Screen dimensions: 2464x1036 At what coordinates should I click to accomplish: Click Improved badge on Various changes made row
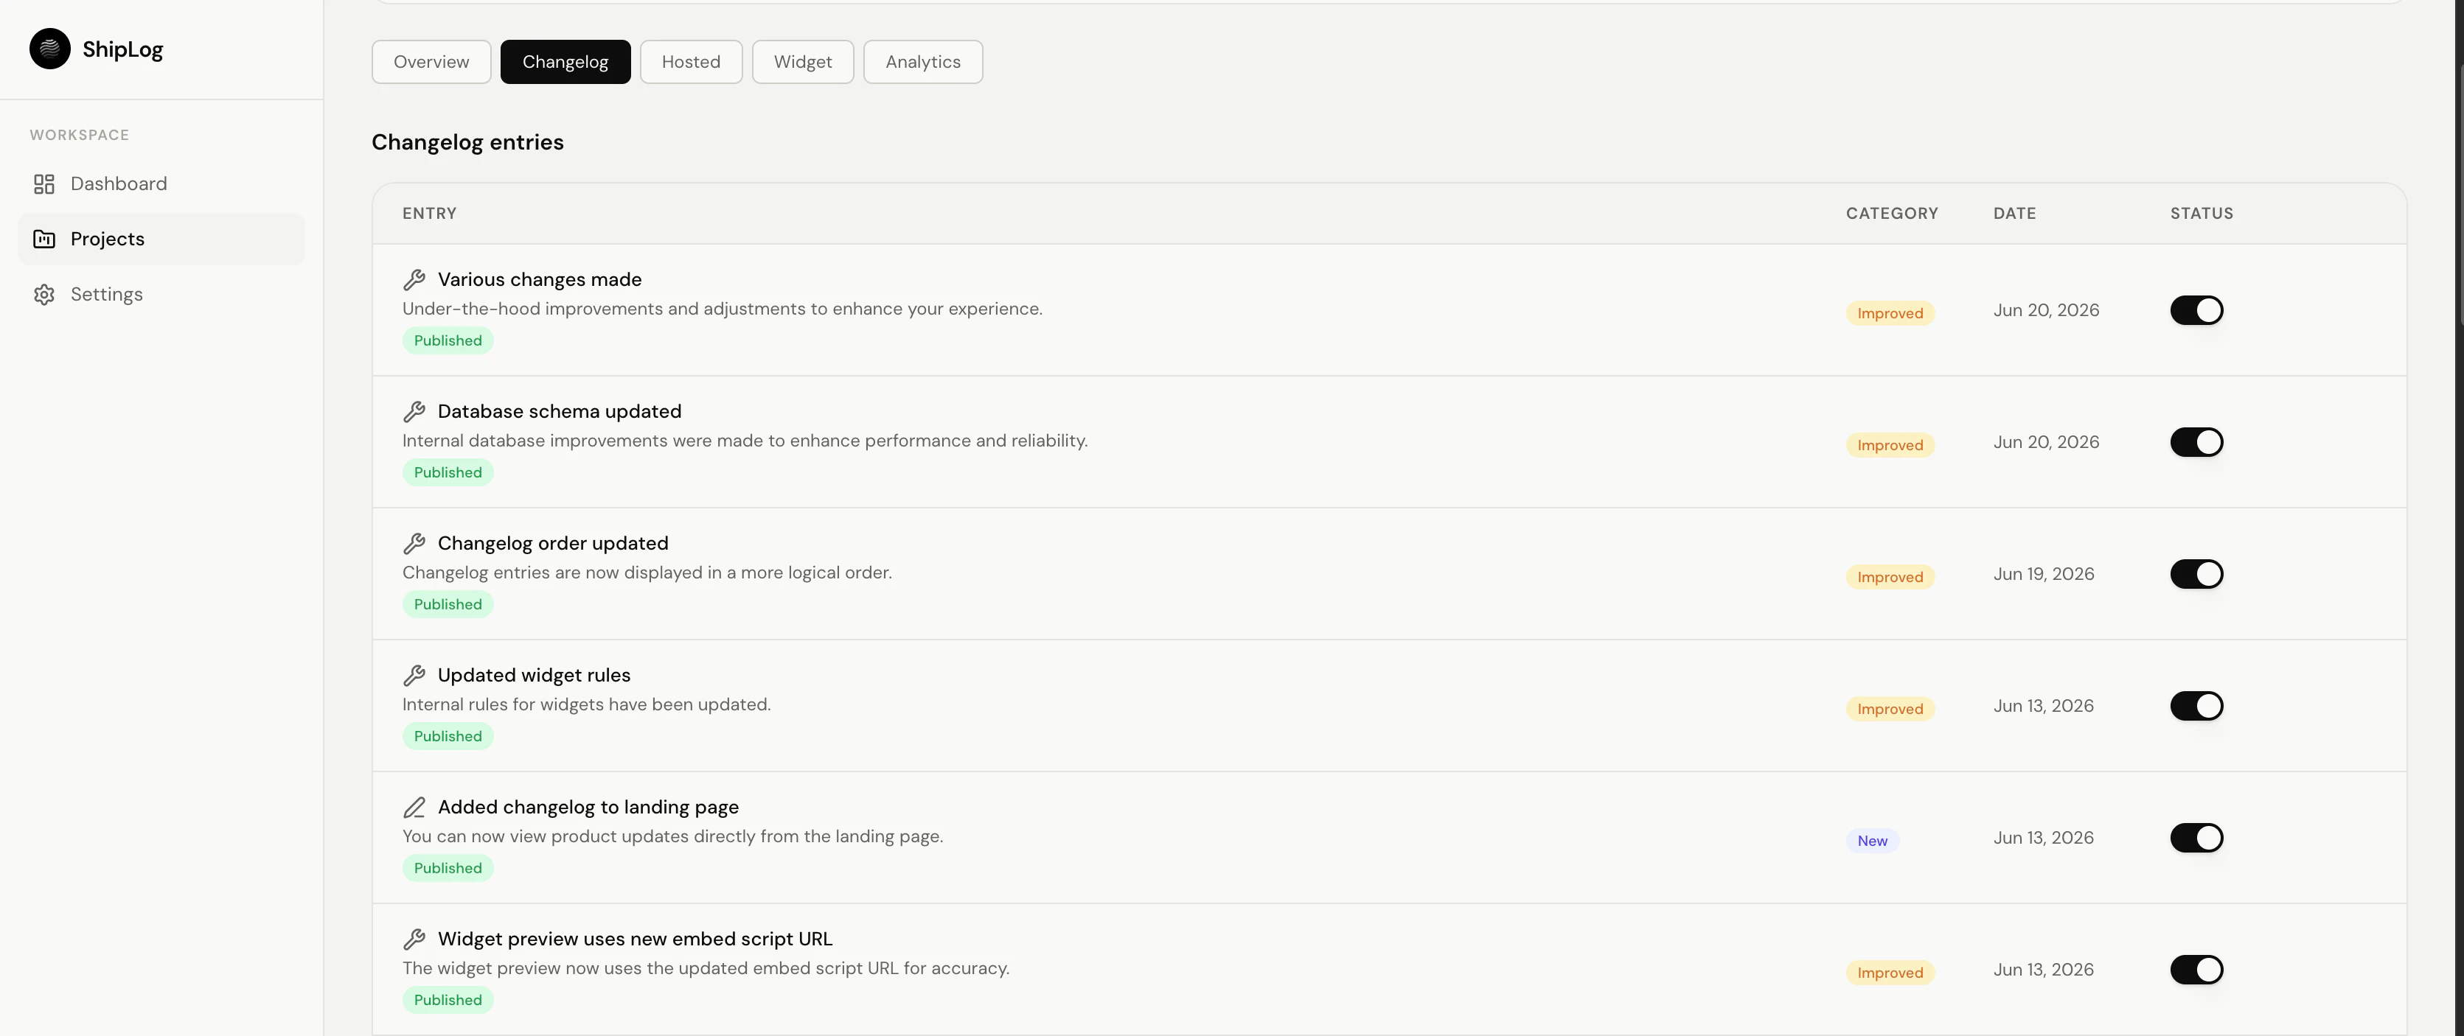tap(1890, 313)
